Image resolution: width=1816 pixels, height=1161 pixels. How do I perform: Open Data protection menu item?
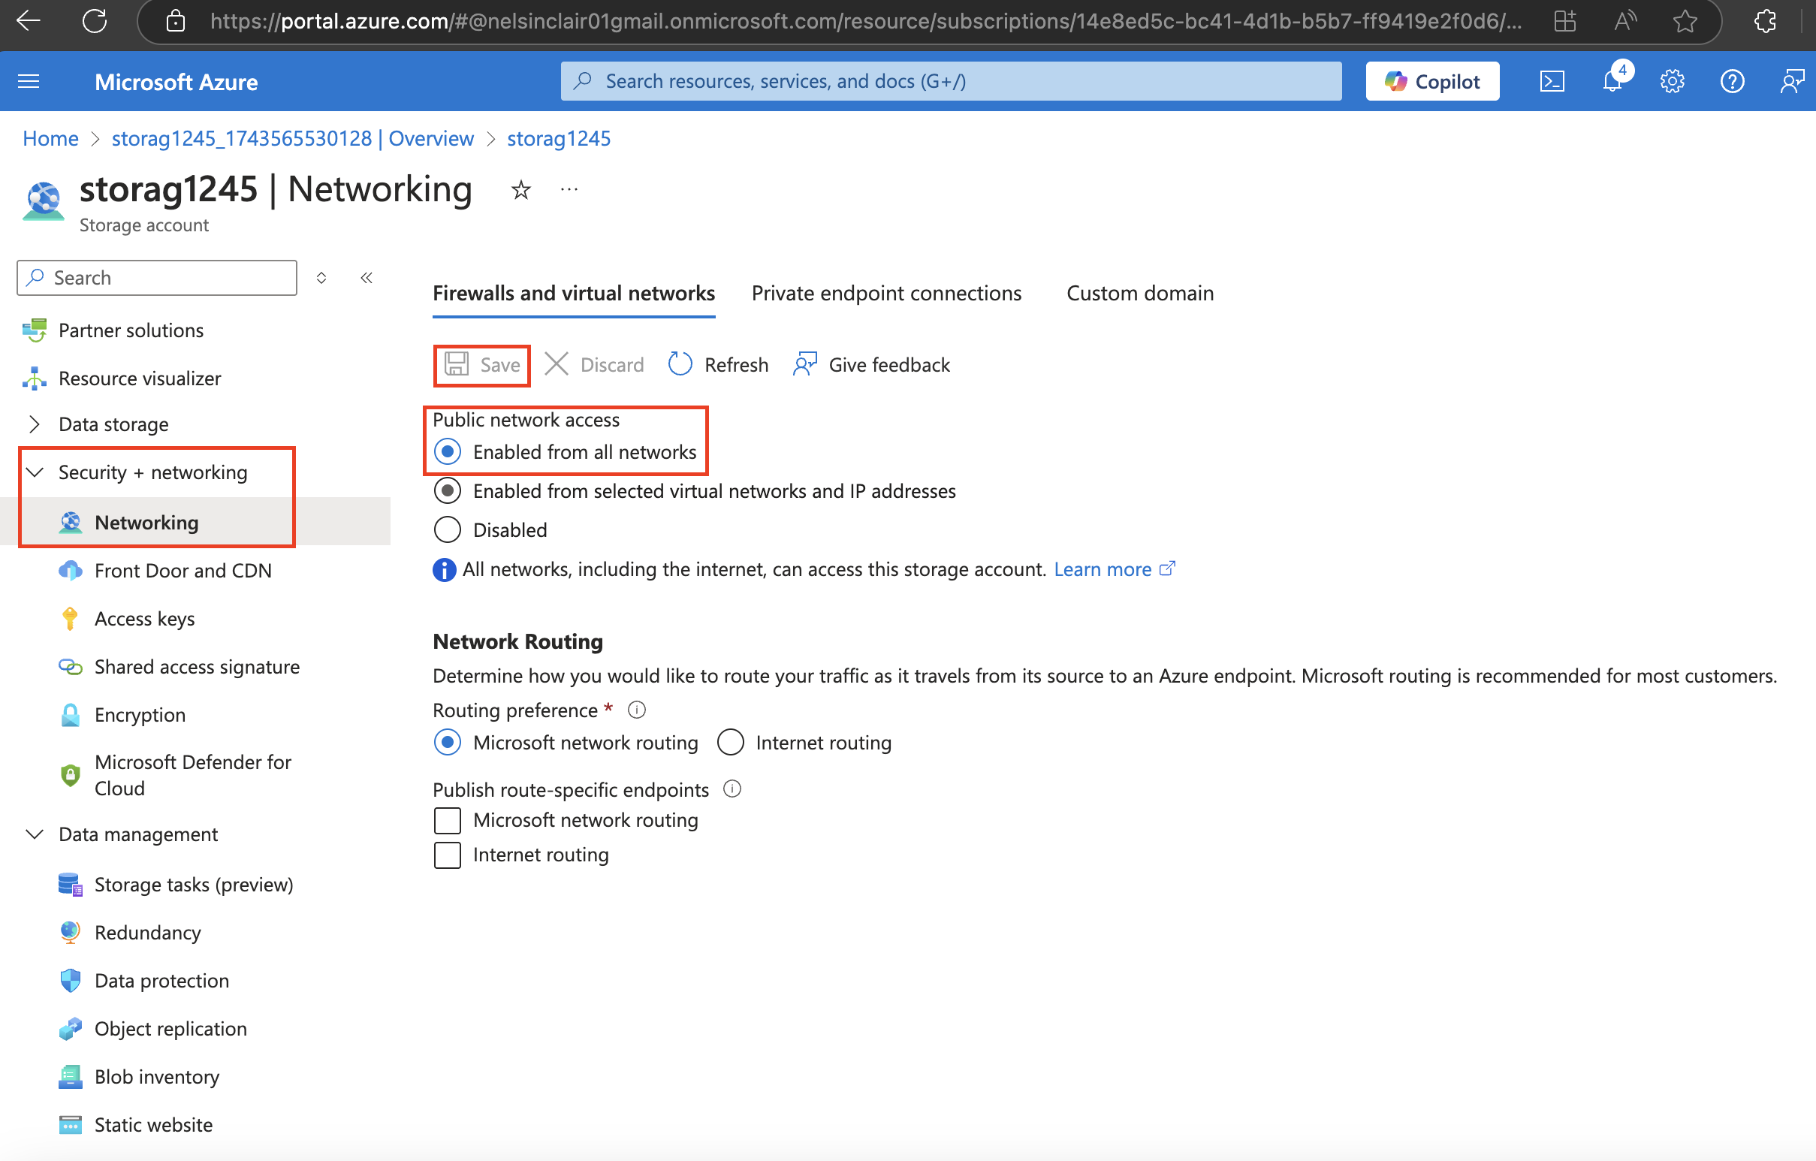161,981
